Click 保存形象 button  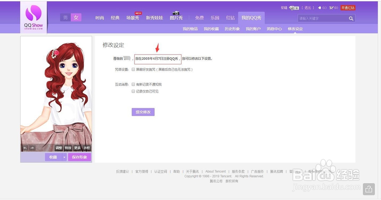click(80, 157)
